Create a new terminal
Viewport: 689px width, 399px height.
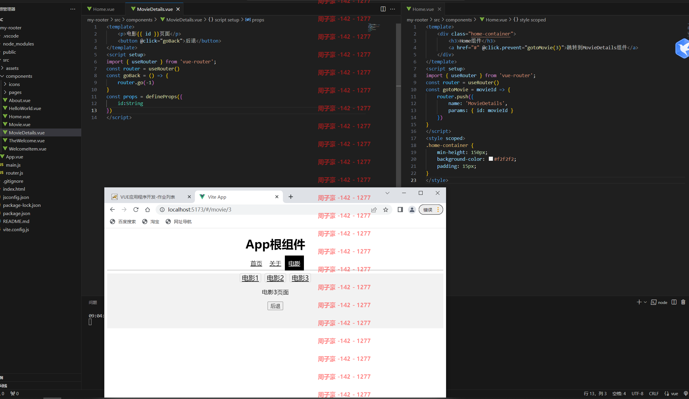639,302
